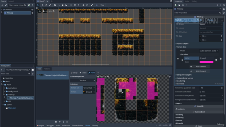This screenshot has height=127, width=226.
Task: Click the Filter Properties search field
Action: pos(197,13)
